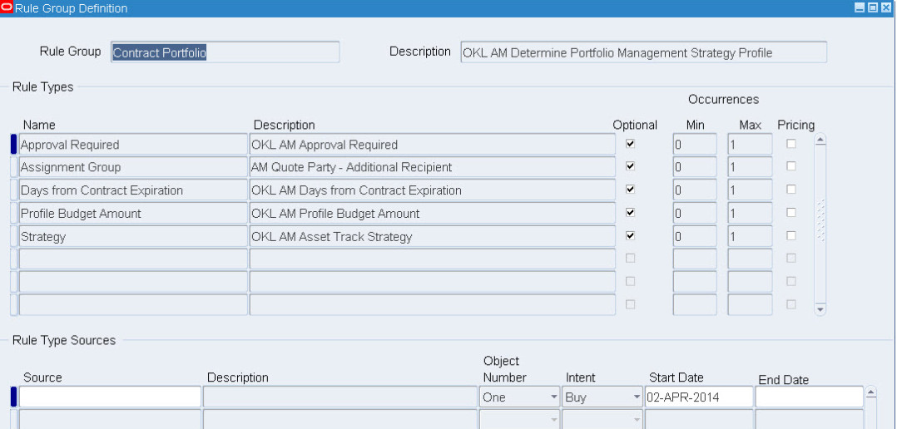Click description OKL AM Days from Contract Expiration

(433, 190)
